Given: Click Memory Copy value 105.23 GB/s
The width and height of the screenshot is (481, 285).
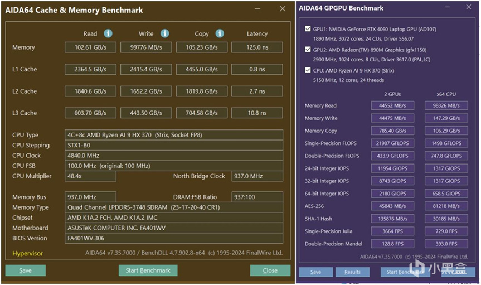Looking at the screenshot, I should [x=202, y=47].
